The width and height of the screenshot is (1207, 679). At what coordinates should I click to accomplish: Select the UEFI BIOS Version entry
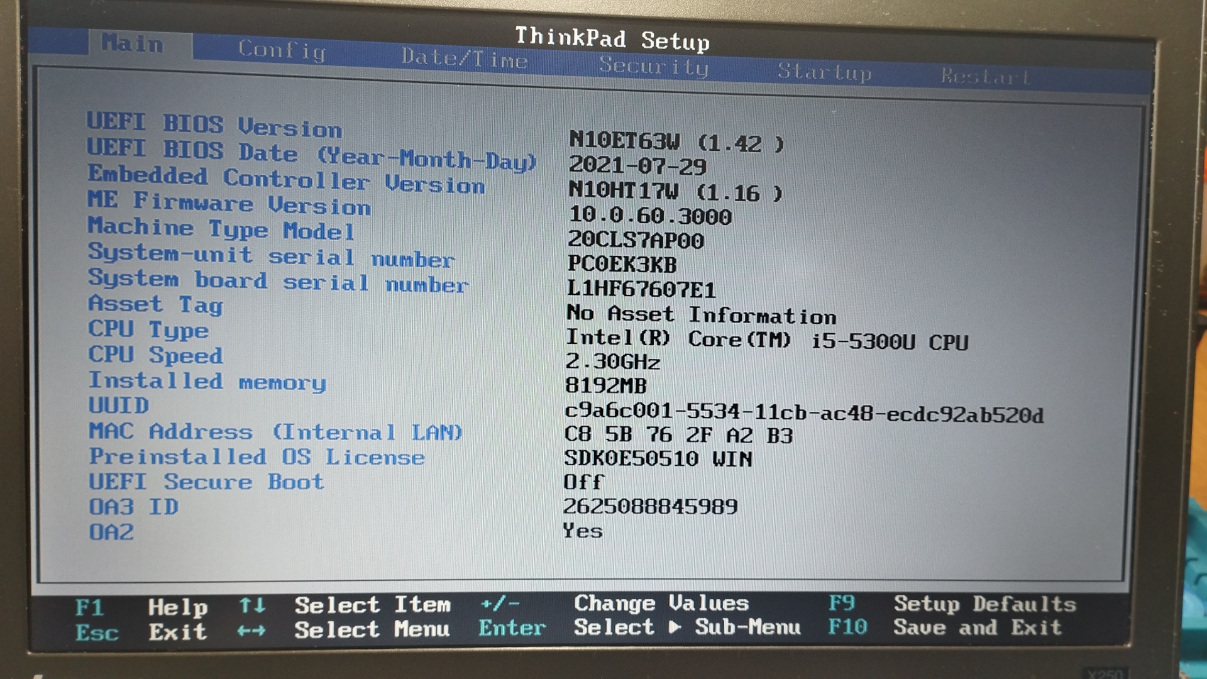click(214, 124)
